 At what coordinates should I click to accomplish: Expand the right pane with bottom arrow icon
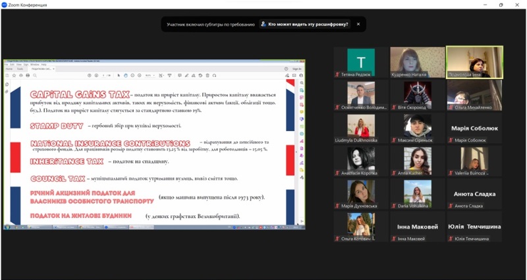click(302, 221)
